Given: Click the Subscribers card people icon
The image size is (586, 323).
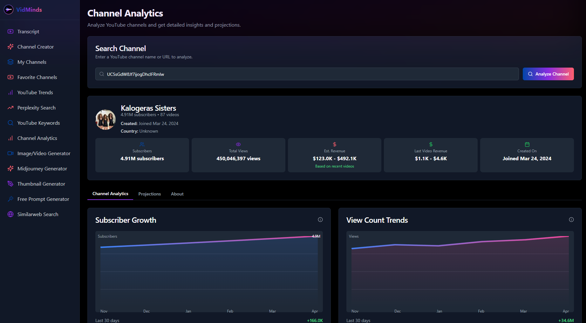Looking at the screenshot, I should tap(142, 144).
